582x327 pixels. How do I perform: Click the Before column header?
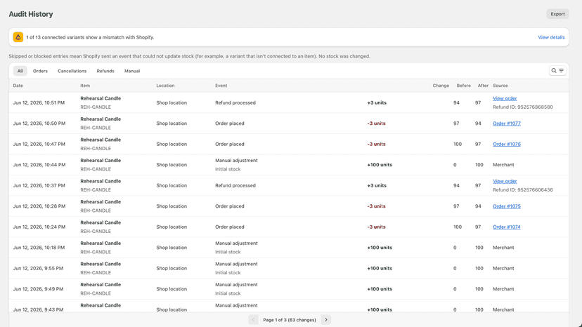point(464,86)
